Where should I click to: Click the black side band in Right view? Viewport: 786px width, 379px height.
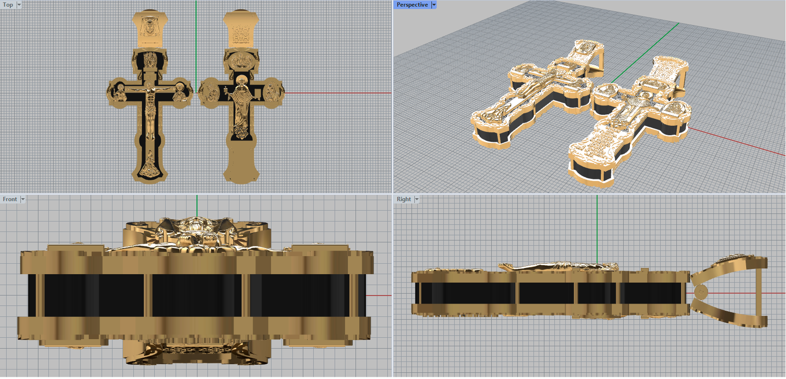[545, 294]
